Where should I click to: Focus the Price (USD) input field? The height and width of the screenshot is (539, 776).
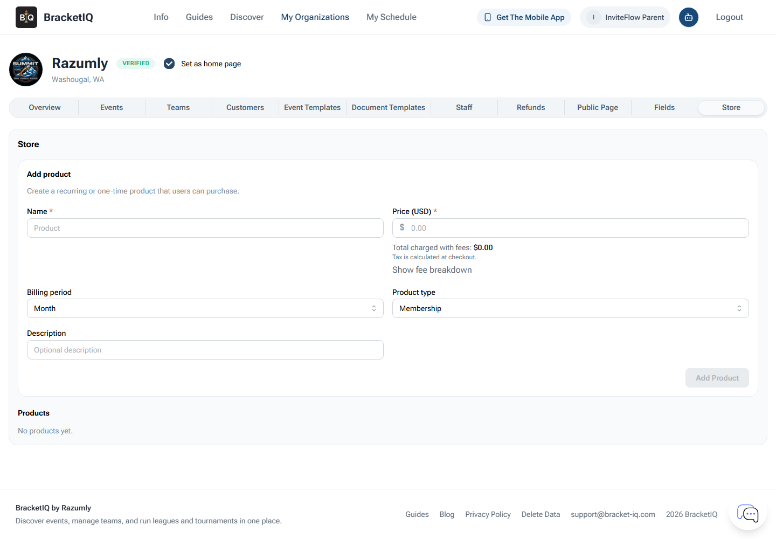(x=571, y=228)
